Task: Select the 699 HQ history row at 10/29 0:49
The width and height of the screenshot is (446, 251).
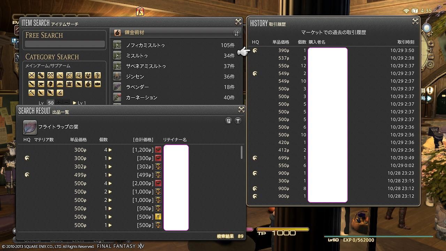Action: point(333,158)
